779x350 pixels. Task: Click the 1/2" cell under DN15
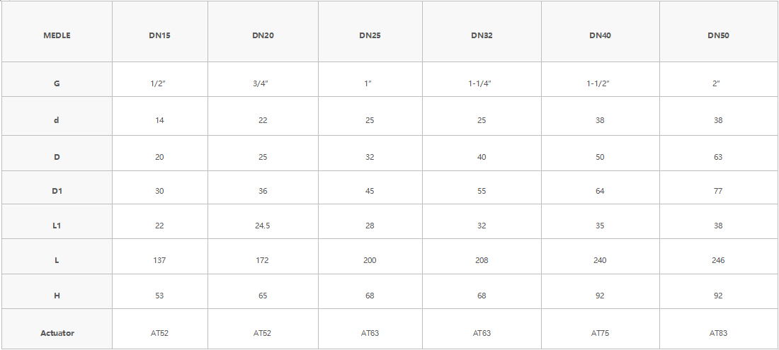pos(159,83)
